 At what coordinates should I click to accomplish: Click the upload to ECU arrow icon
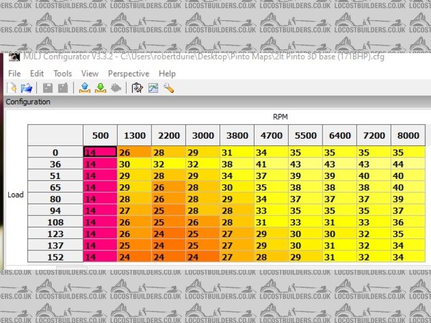(x=85, y=87)
